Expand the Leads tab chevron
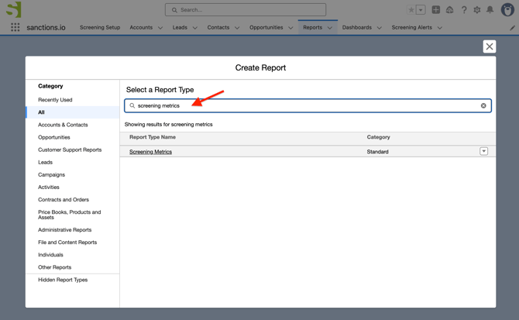Image resolution: width=519 pixels, height=320 pixels. pyautogui.click(x=195, y=28)
